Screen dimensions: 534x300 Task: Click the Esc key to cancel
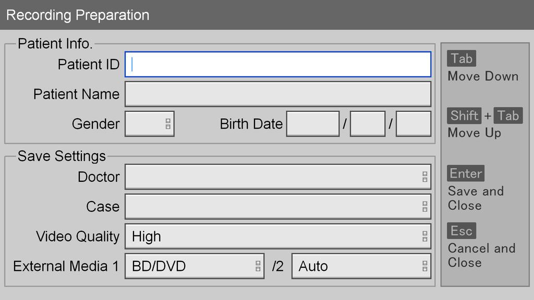(x=462, y=231)
